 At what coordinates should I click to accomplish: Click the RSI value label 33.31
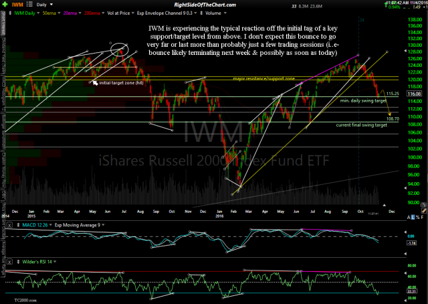tap(411, 291)
